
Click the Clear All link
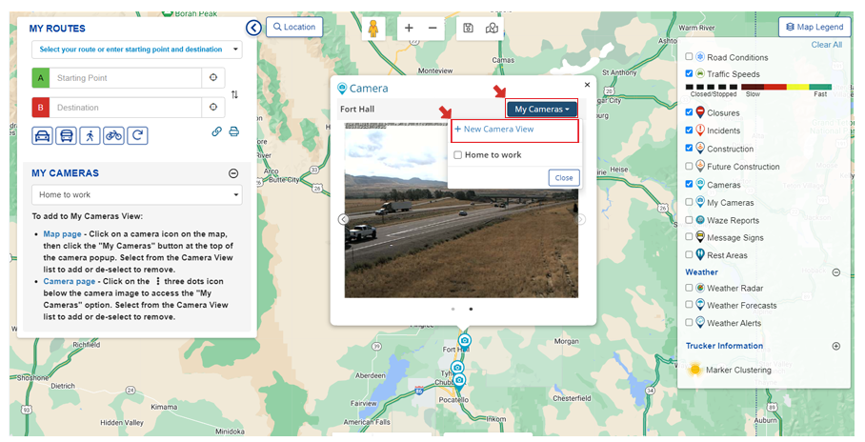click(826, 45)
